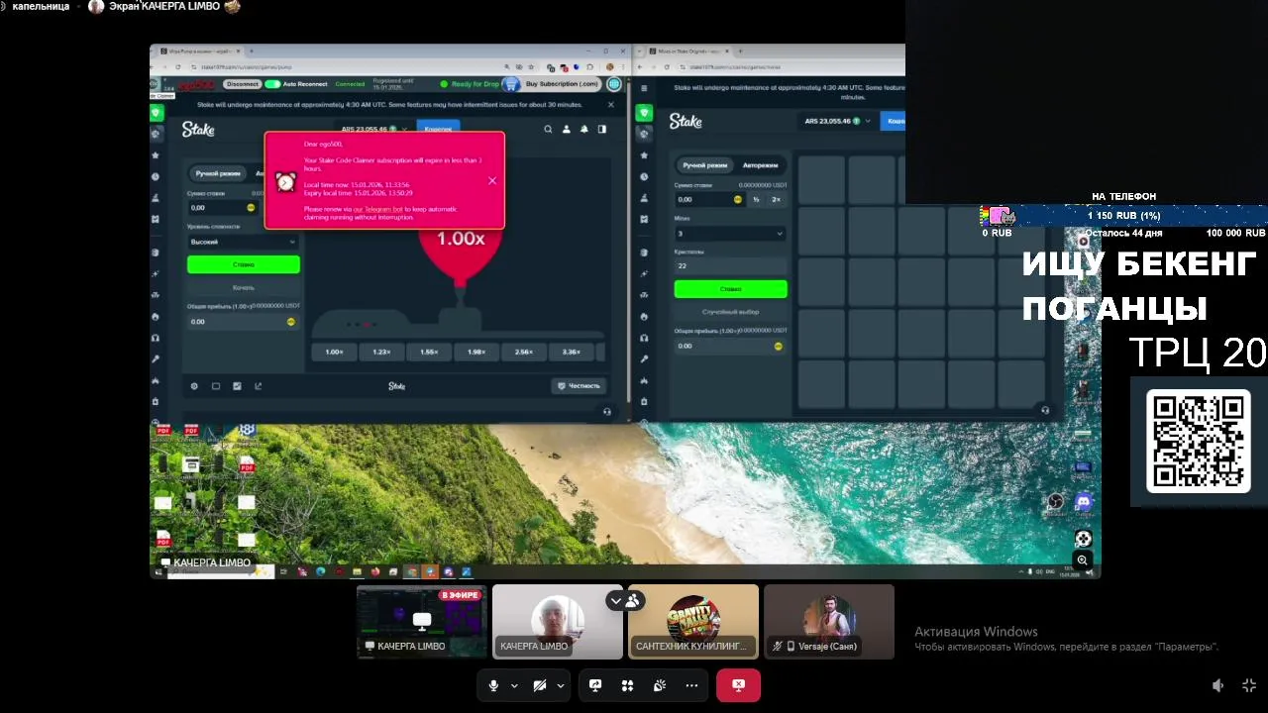Click the stream zoom magnifier icon
The height and width of the screenshot is (713, 1268).
coord(1083,560)
